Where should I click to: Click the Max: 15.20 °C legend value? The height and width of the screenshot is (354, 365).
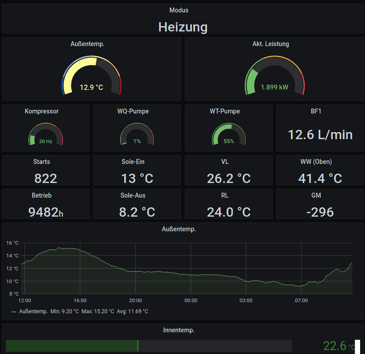(98, 311)
